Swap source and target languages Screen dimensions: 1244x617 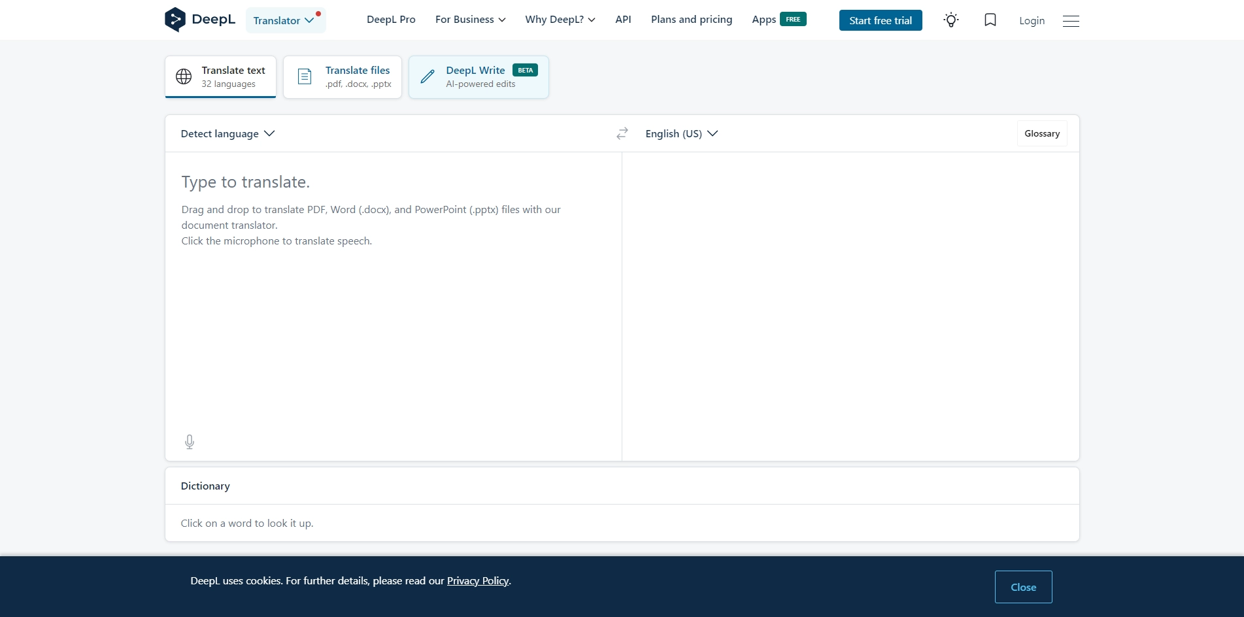(622, 133)
